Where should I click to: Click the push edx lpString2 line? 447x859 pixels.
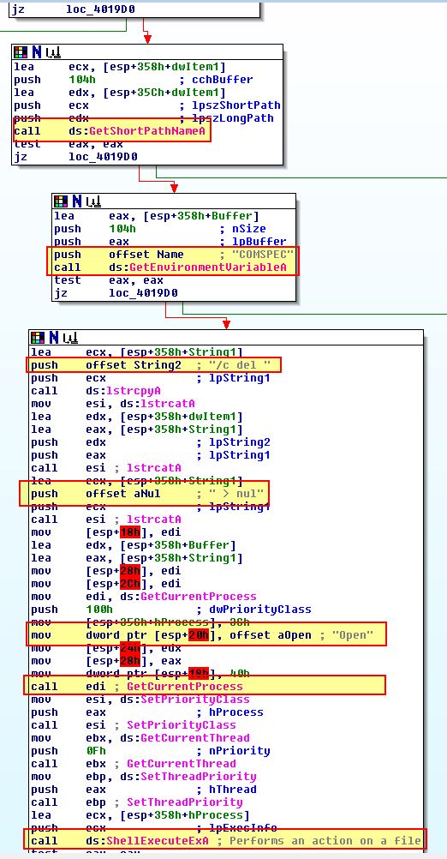coord(151,442)
